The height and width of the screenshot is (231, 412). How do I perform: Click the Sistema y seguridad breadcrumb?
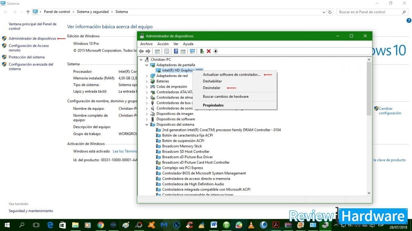[92, 12]
